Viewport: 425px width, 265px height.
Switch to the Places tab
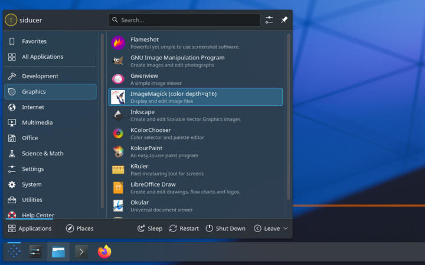pos(80,228)
